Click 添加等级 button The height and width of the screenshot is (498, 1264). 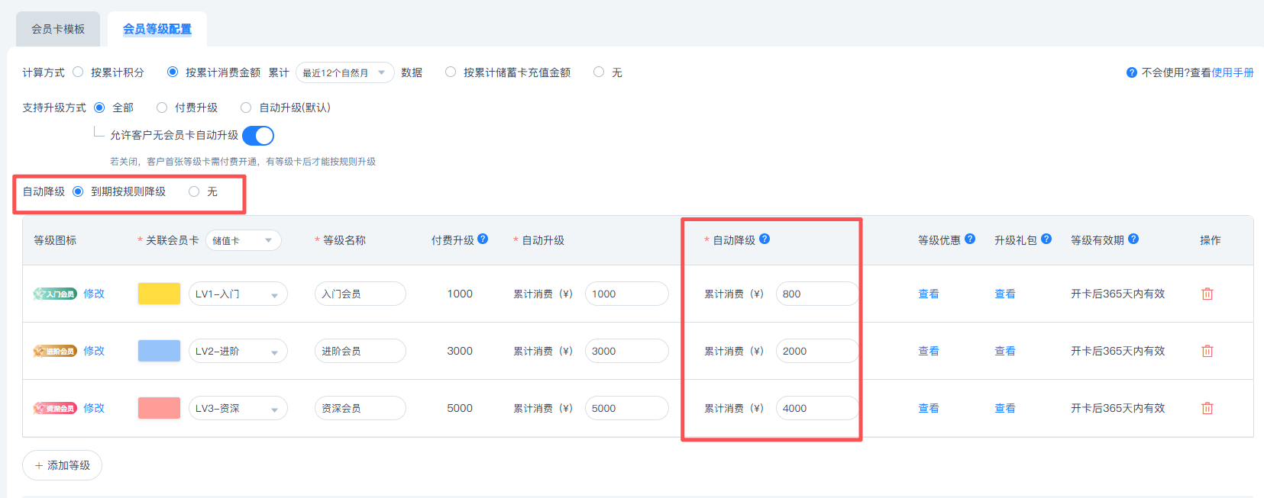(x=63, y=465)
